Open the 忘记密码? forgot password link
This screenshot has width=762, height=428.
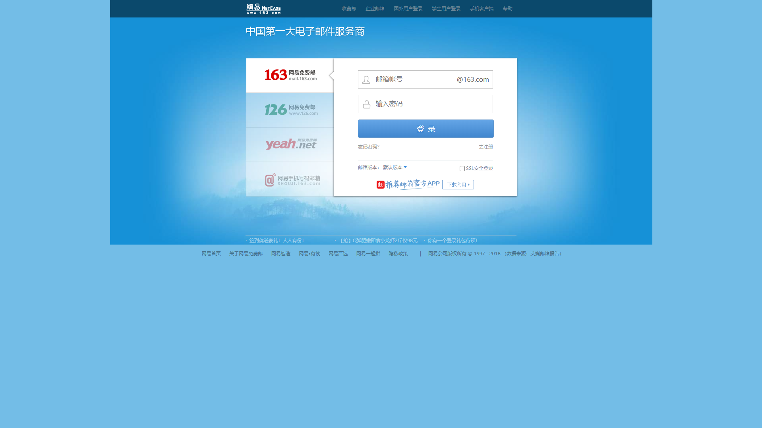[368, 147]
